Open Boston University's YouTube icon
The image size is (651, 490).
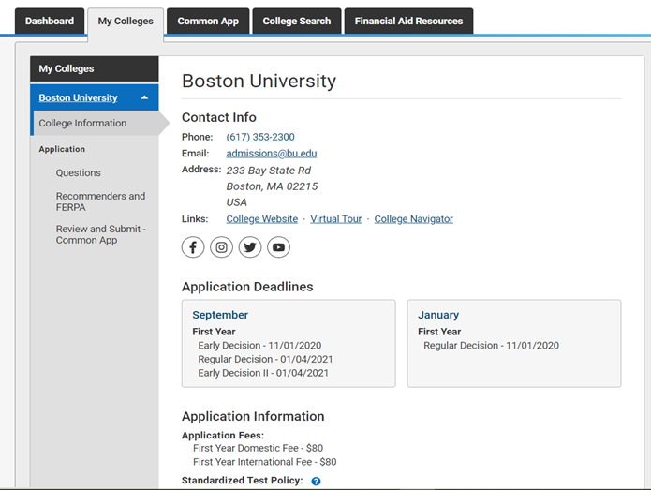pyautogui.click(x=278, y=247)
